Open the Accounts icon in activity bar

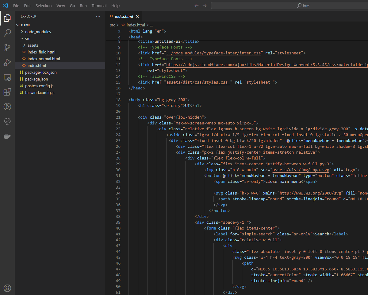[7, 288]
